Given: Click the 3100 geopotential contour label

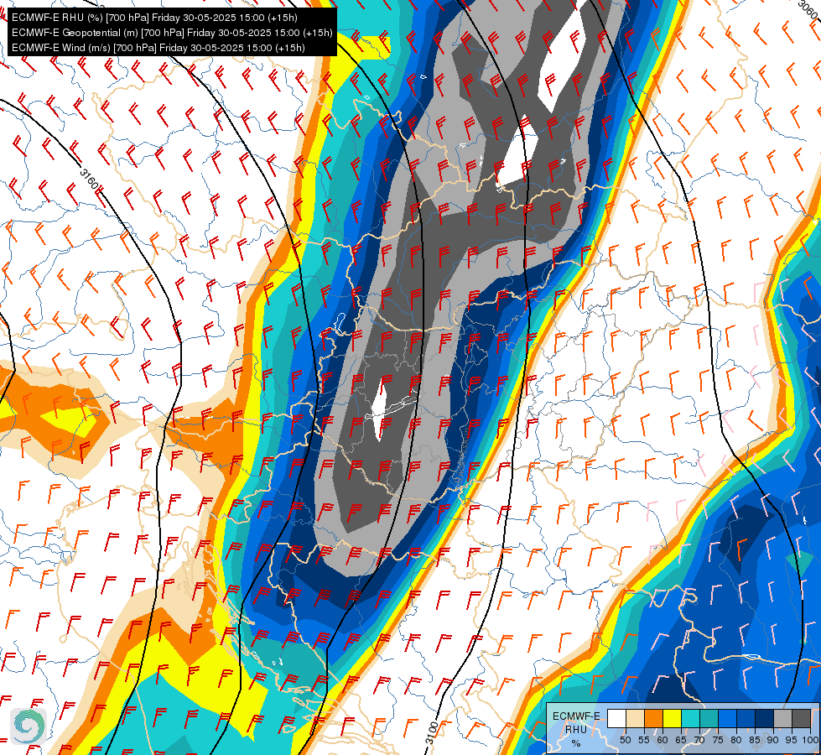Looking at the screenshot, I should (x=431, y=732).
